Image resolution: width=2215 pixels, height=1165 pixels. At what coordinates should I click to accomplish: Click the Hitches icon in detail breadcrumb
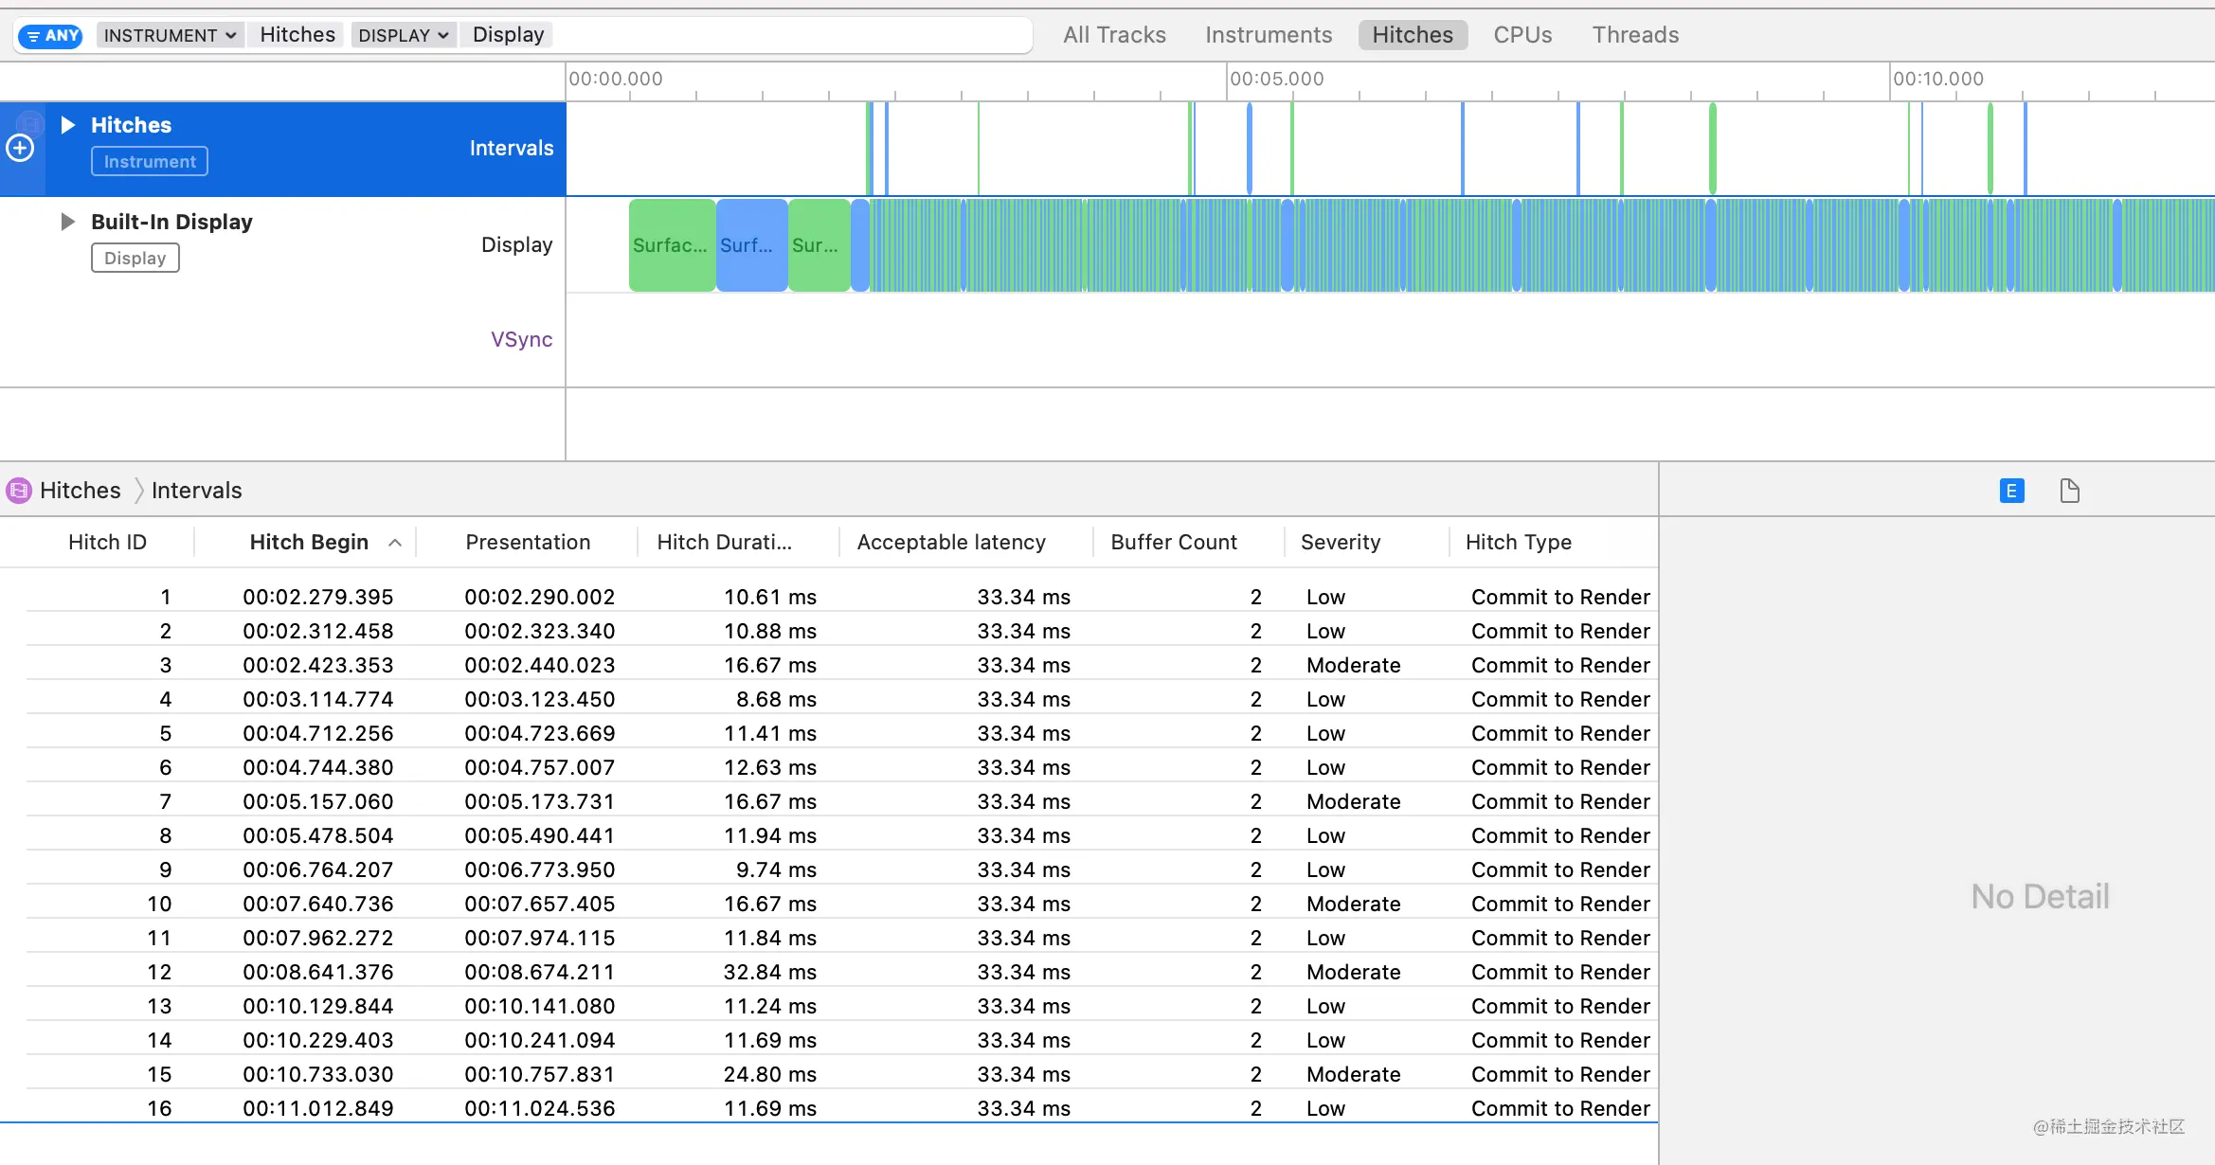[x=19, y=491]
